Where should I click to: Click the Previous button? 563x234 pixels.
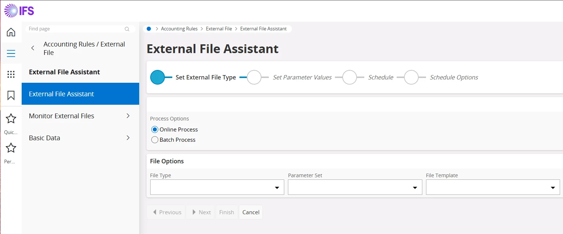166,212
